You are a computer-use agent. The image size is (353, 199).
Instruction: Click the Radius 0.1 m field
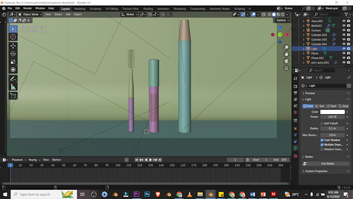333,128
